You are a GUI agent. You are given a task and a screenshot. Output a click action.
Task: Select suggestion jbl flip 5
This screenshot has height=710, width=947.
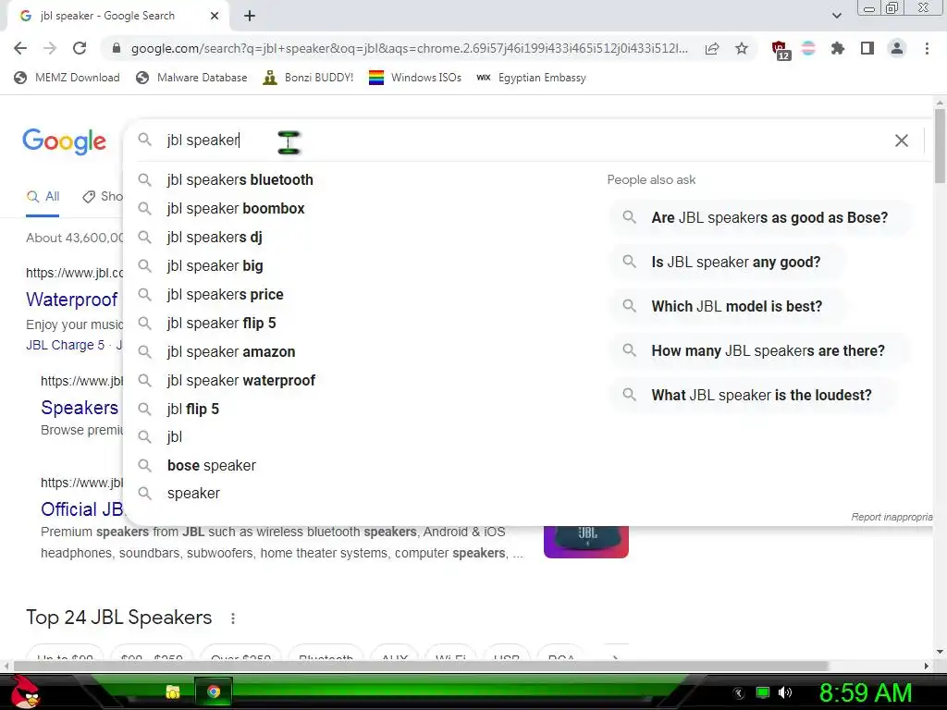click(192, 409)
